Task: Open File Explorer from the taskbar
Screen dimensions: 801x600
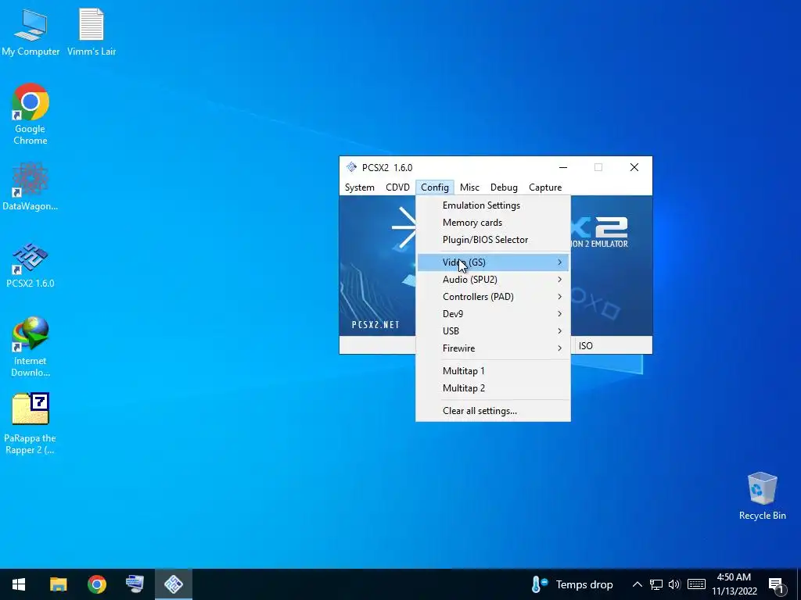Action: [x=58, y=584]
